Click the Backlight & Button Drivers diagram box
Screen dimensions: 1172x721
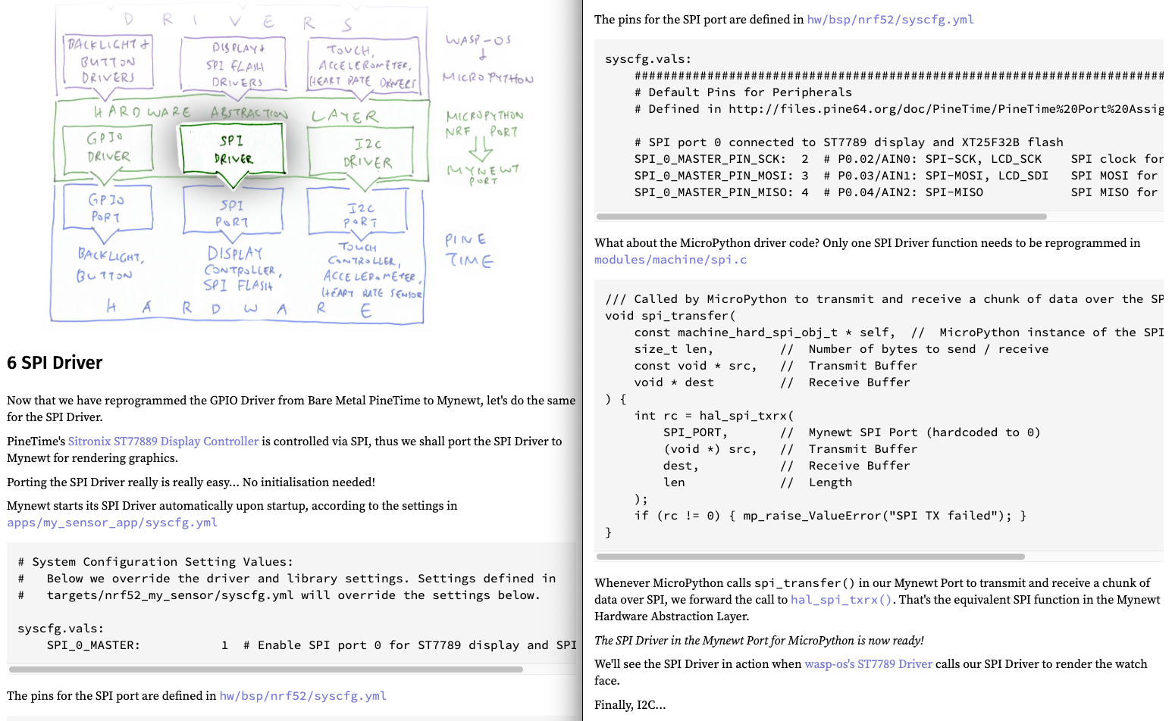pyautogui.click(x=108, y=61)
